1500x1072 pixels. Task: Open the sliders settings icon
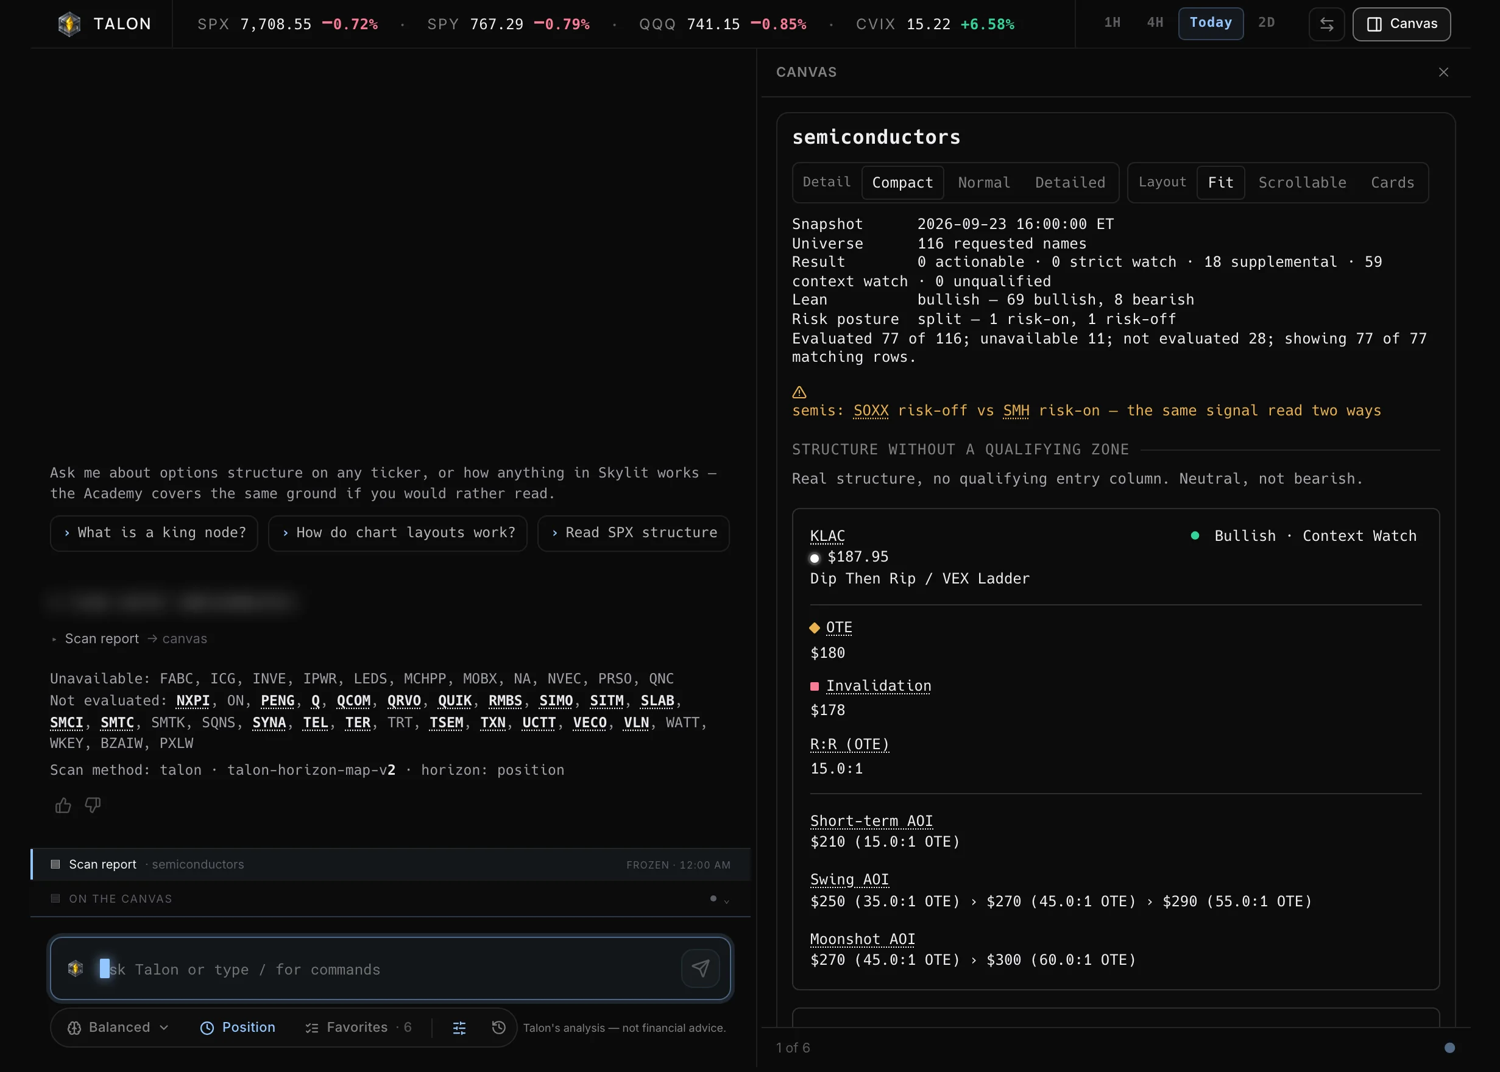tap(459, 1028)
